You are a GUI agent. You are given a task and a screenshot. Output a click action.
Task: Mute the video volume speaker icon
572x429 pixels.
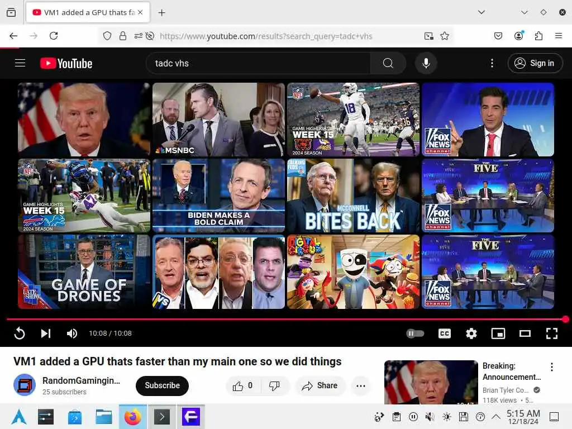tap(72, 333)
